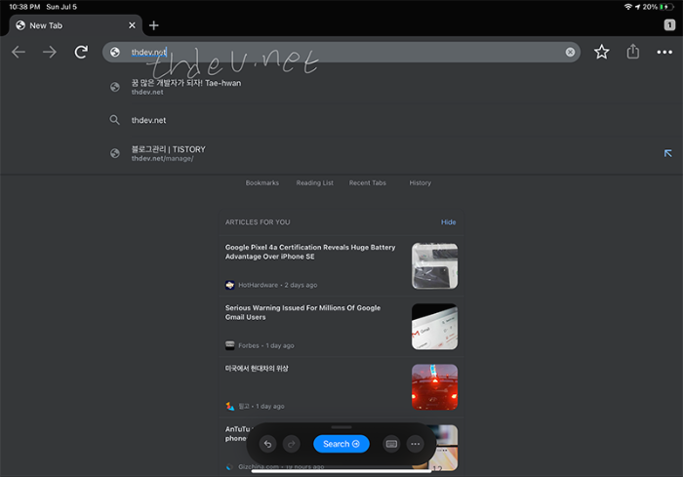The width and height of the screenshot is (683, 477).
Task: Show the keyboard from Scribble palette
Action: (391, 444)
